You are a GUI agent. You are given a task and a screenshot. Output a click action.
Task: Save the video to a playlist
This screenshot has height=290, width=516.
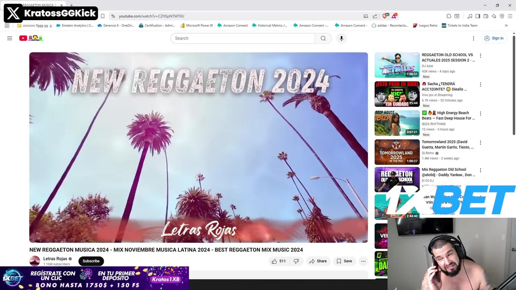click(x=344, y=261)
